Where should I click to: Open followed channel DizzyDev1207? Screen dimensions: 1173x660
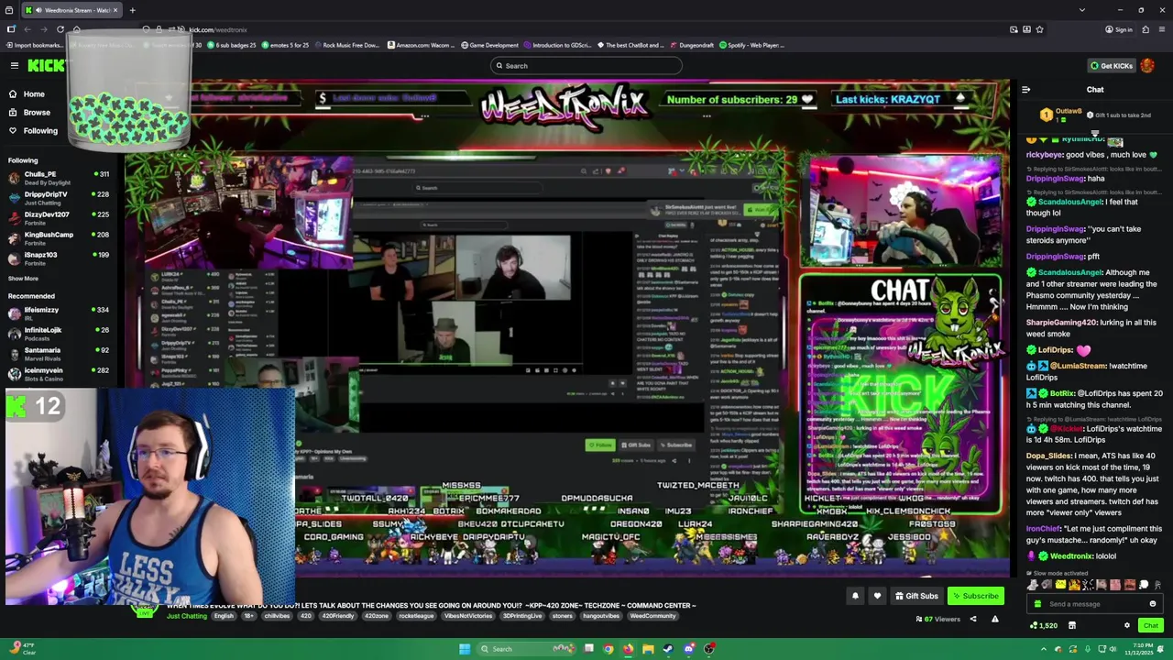pyautogui.click(x=59, y=218)
